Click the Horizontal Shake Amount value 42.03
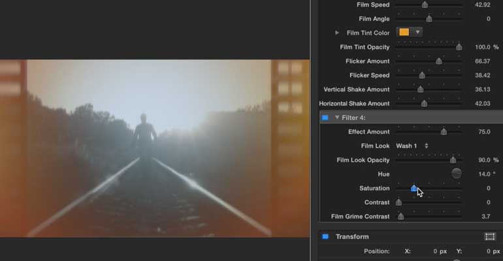503x261 pixels. click(x=483, y=104)
